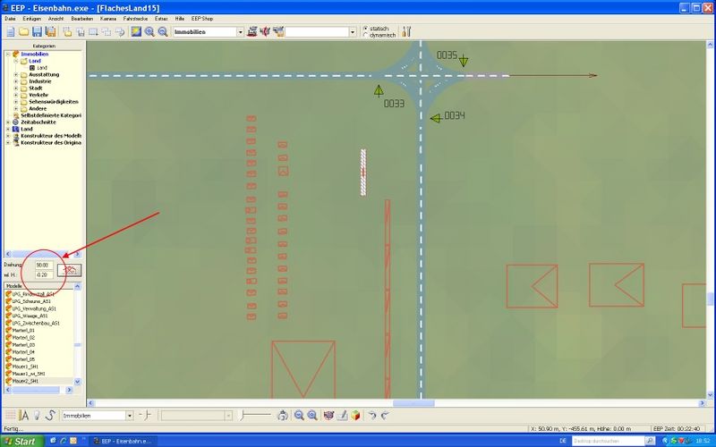Collapse the Immobilien tree node
The height and width of the screenshot is (447, 716).
(8, 55)
